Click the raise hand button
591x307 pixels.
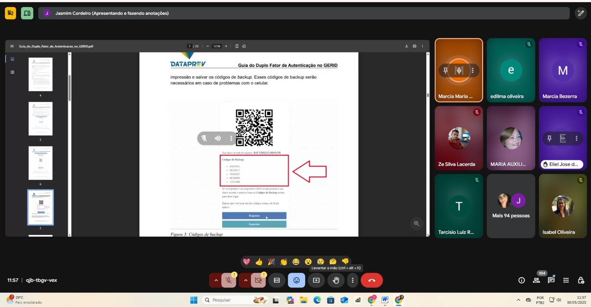pos(336,280)
